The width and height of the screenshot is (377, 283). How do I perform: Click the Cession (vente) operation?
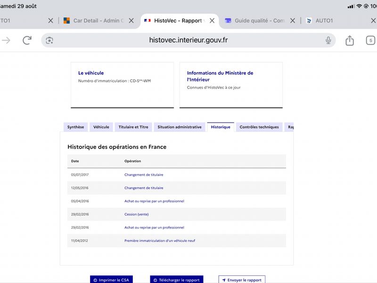136,214
